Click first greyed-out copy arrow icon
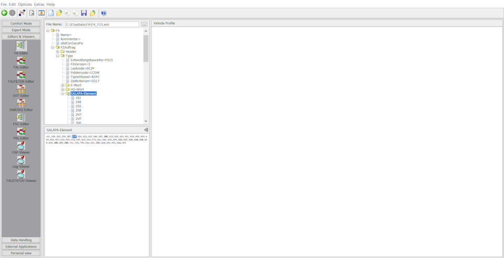Viewport: 504px width, 258px height. (x=68, y=13)
